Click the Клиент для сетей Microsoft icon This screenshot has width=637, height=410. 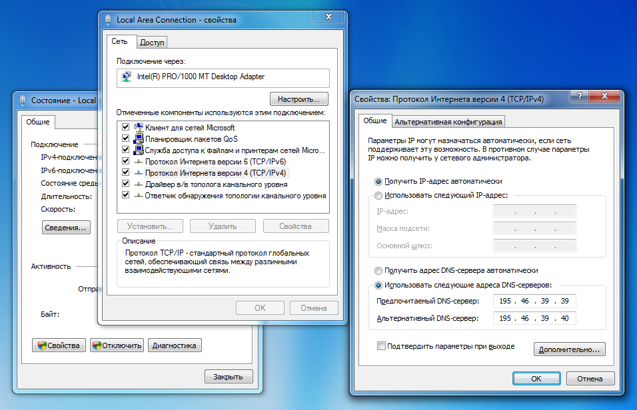pyautogui.click(x=139, y=127)
